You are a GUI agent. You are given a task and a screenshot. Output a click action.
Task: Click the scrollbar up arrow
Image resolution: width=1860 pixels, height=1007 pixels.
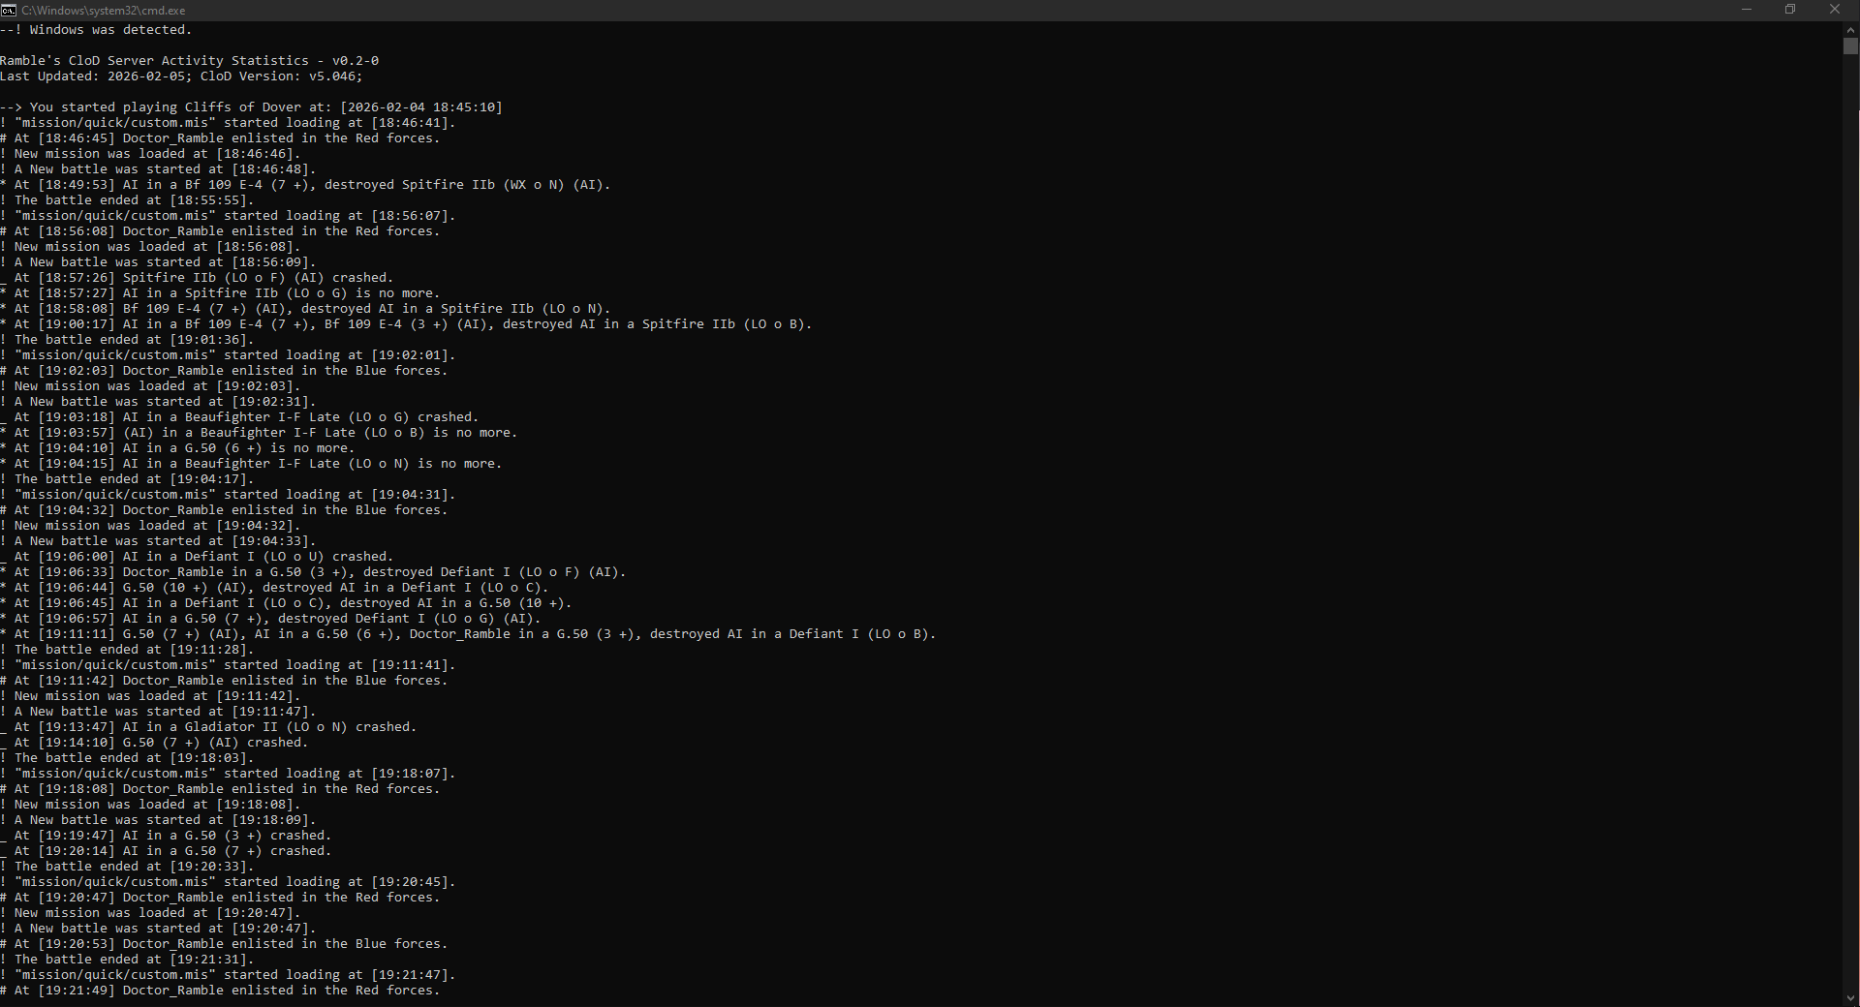pyautogui.click(x=1850, y=29)
